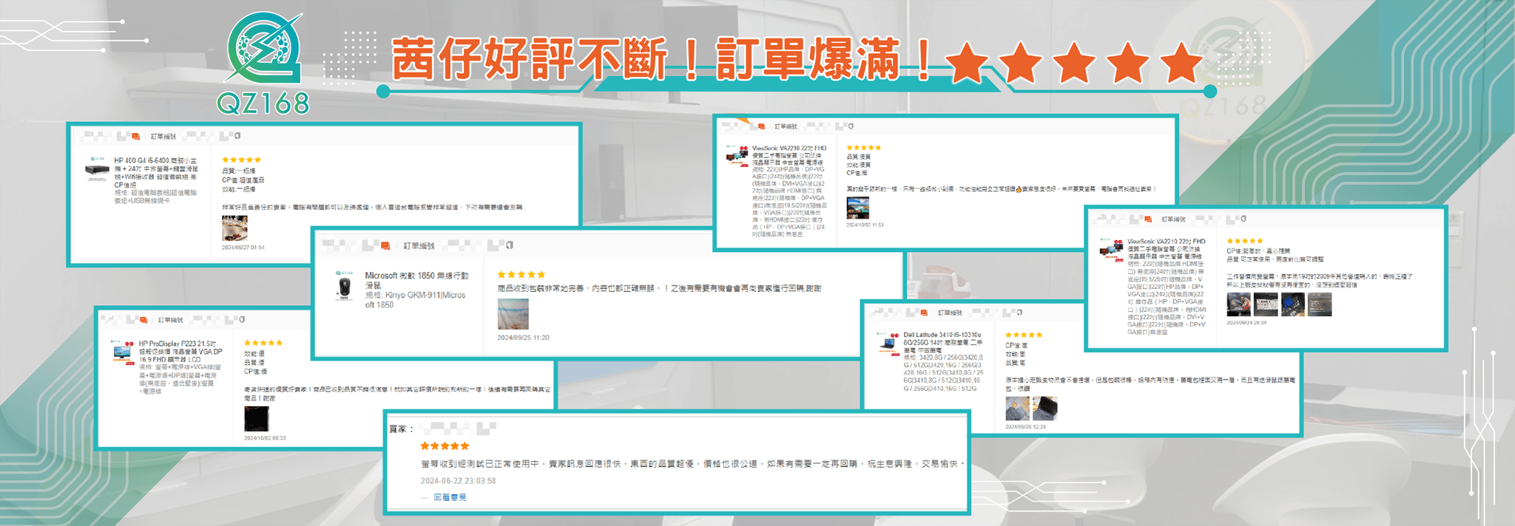
Task: Open HP ProDisplay P223 monitor product thumbnail
Action: click(x=122, y=352)
